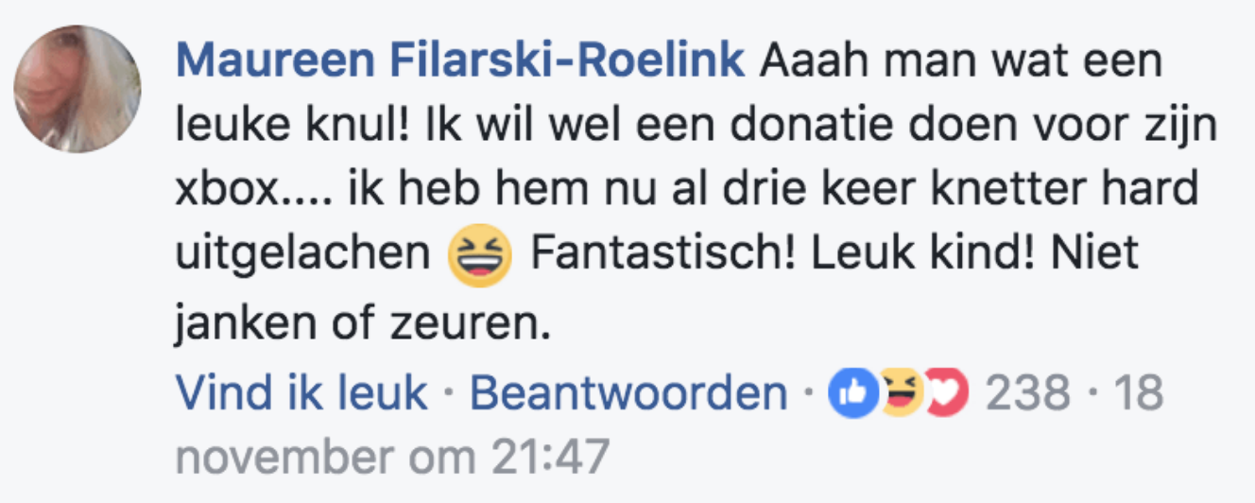Image resolution: width=1255 pixels, height=503 pixels.
Task: Click the word 'Fantastisch!' in the comment
Action: click(x=658, y=255)
